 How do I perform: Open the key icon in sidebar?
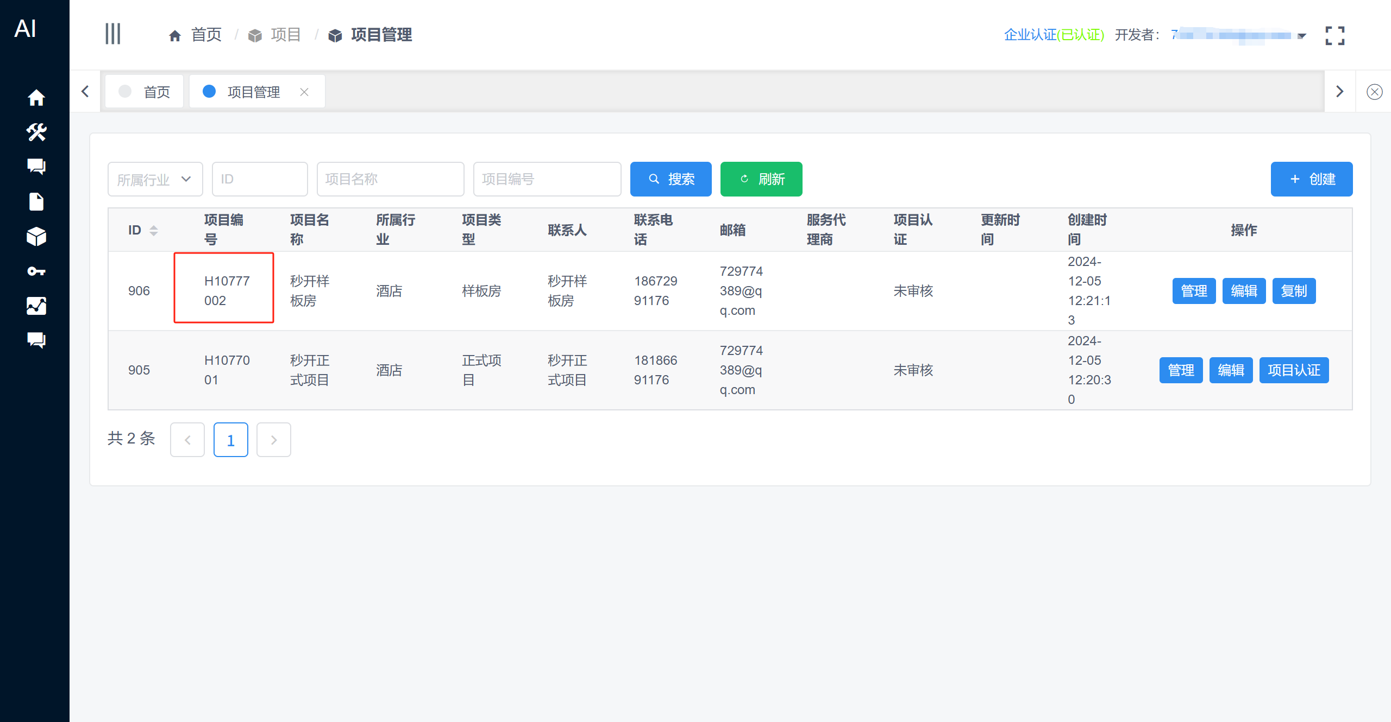[x=36, y=271]
